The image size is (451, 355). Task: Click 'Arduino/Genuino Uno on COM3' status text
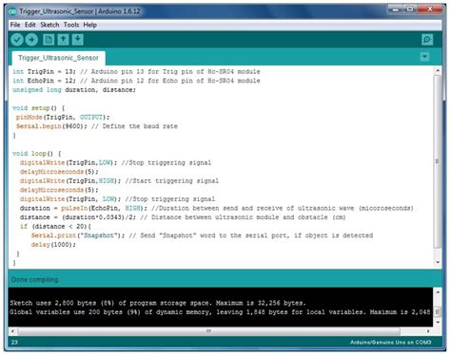tap(391, 343)
